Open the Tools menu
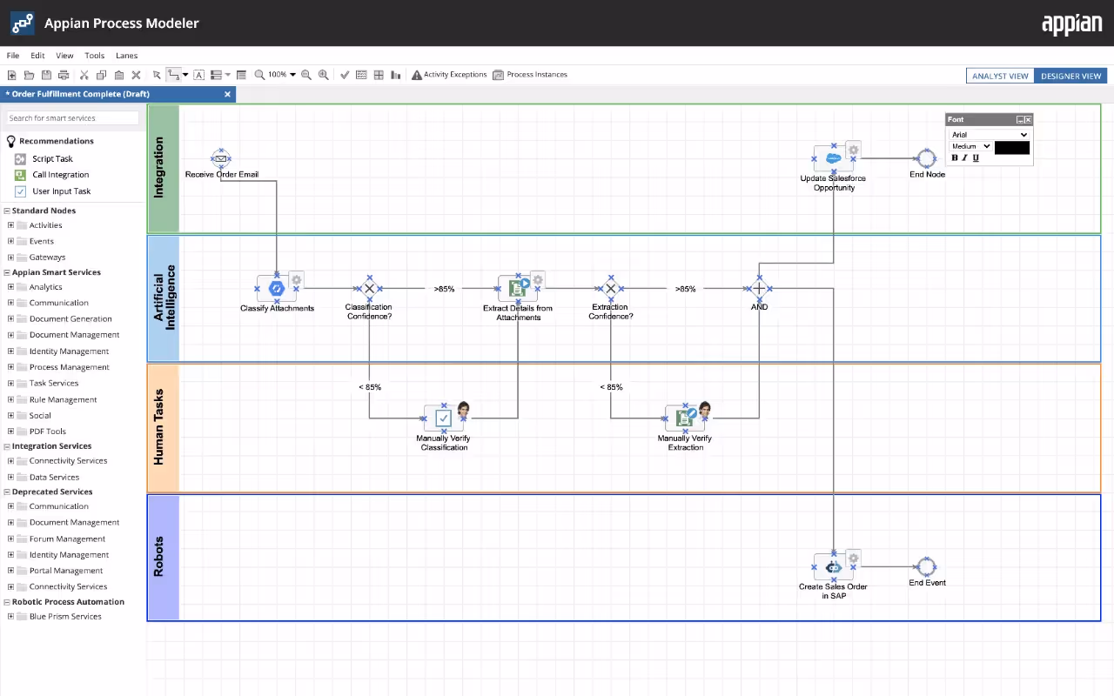The image size is (1114, 696). [x=94, y=55]
